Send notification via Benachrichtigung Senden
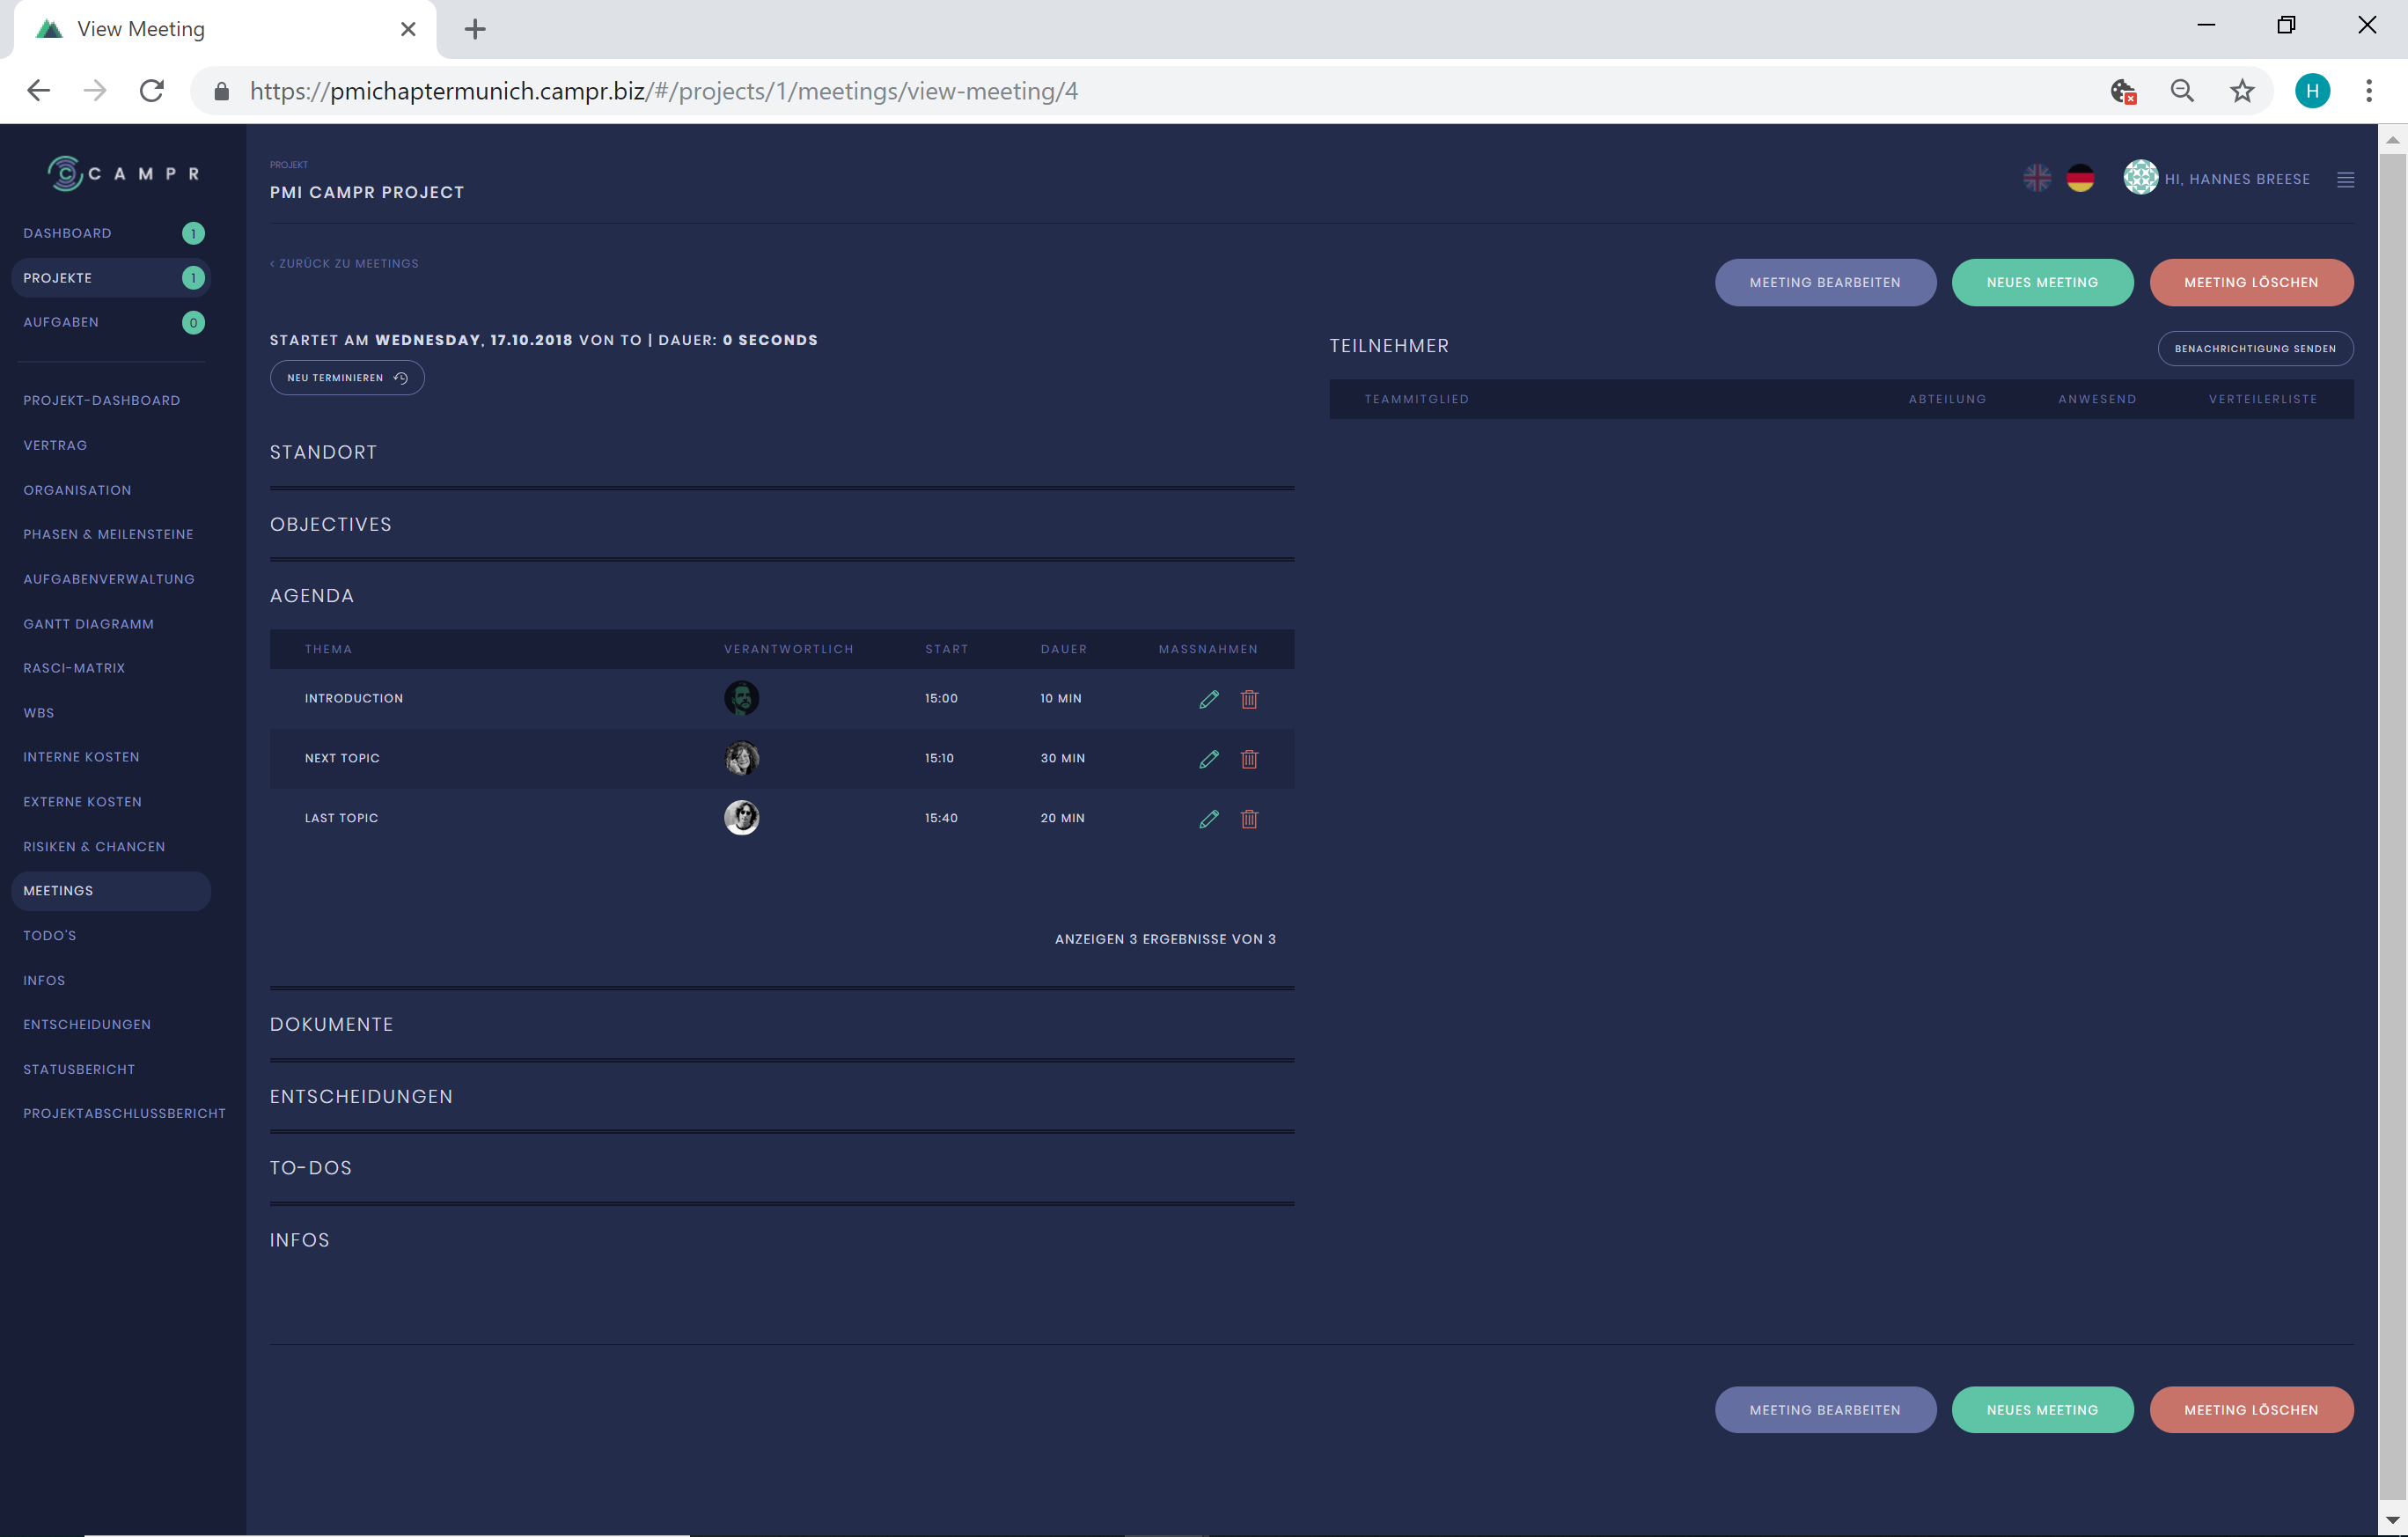 (2254, 348)
